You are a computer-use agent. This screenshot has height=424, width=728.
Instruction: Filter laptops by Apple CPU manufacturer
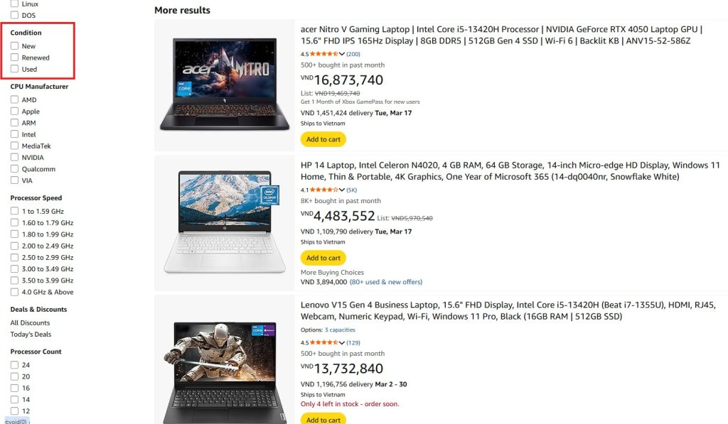pyautogui.click(x=16, y=111)
